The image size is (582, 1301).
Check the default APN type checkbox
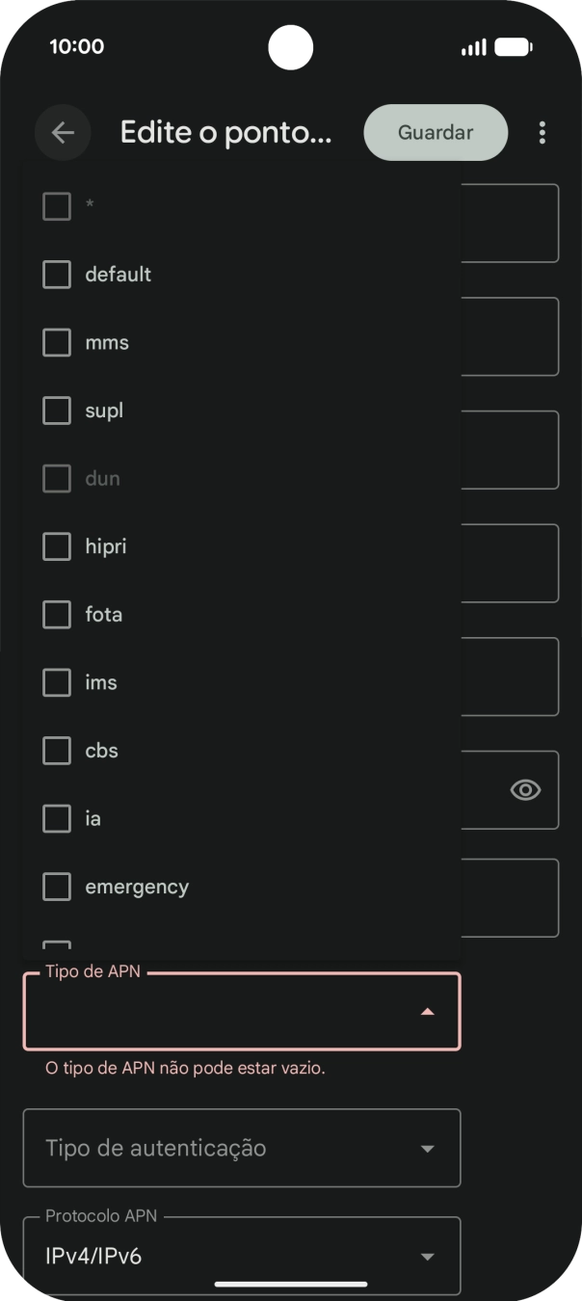pyautogui.click(x=57, y=275)
